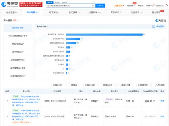This screenshot has width=169, height=126.
Task: Open the 百宝箱 dropdown menu
Action: click(x=131, y=5)
